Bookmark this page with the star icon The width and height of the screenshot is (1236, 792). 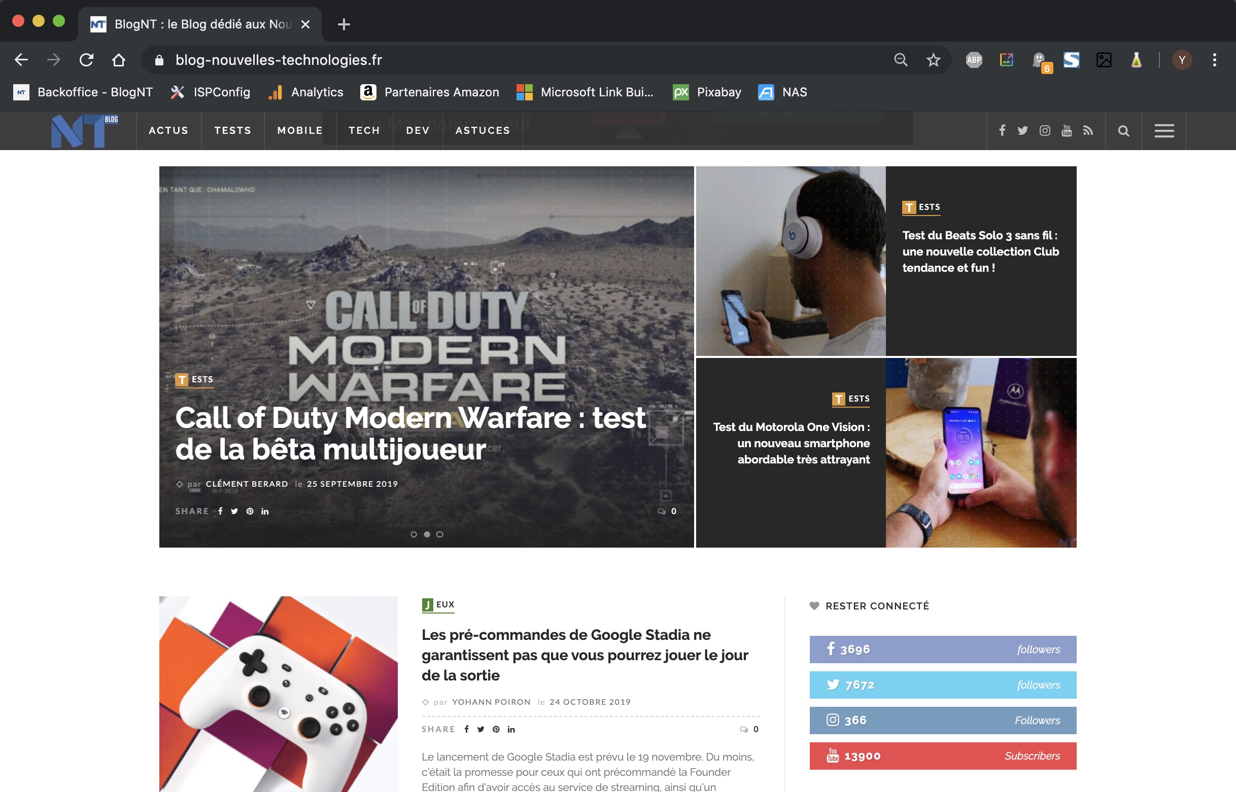933,60
